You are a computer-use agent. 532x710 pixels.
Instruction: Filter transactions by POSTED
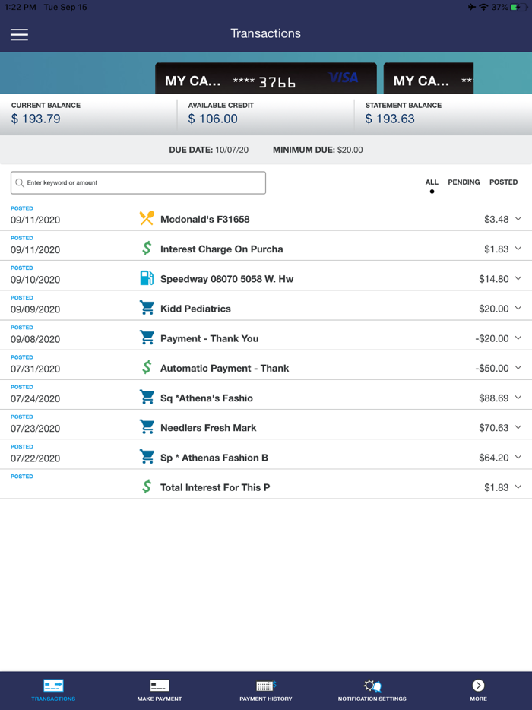503,182
